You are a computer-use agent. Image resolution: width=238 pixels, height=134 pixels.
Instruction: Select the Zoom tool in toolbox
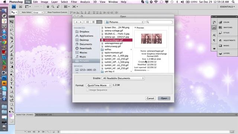point(12,108)
